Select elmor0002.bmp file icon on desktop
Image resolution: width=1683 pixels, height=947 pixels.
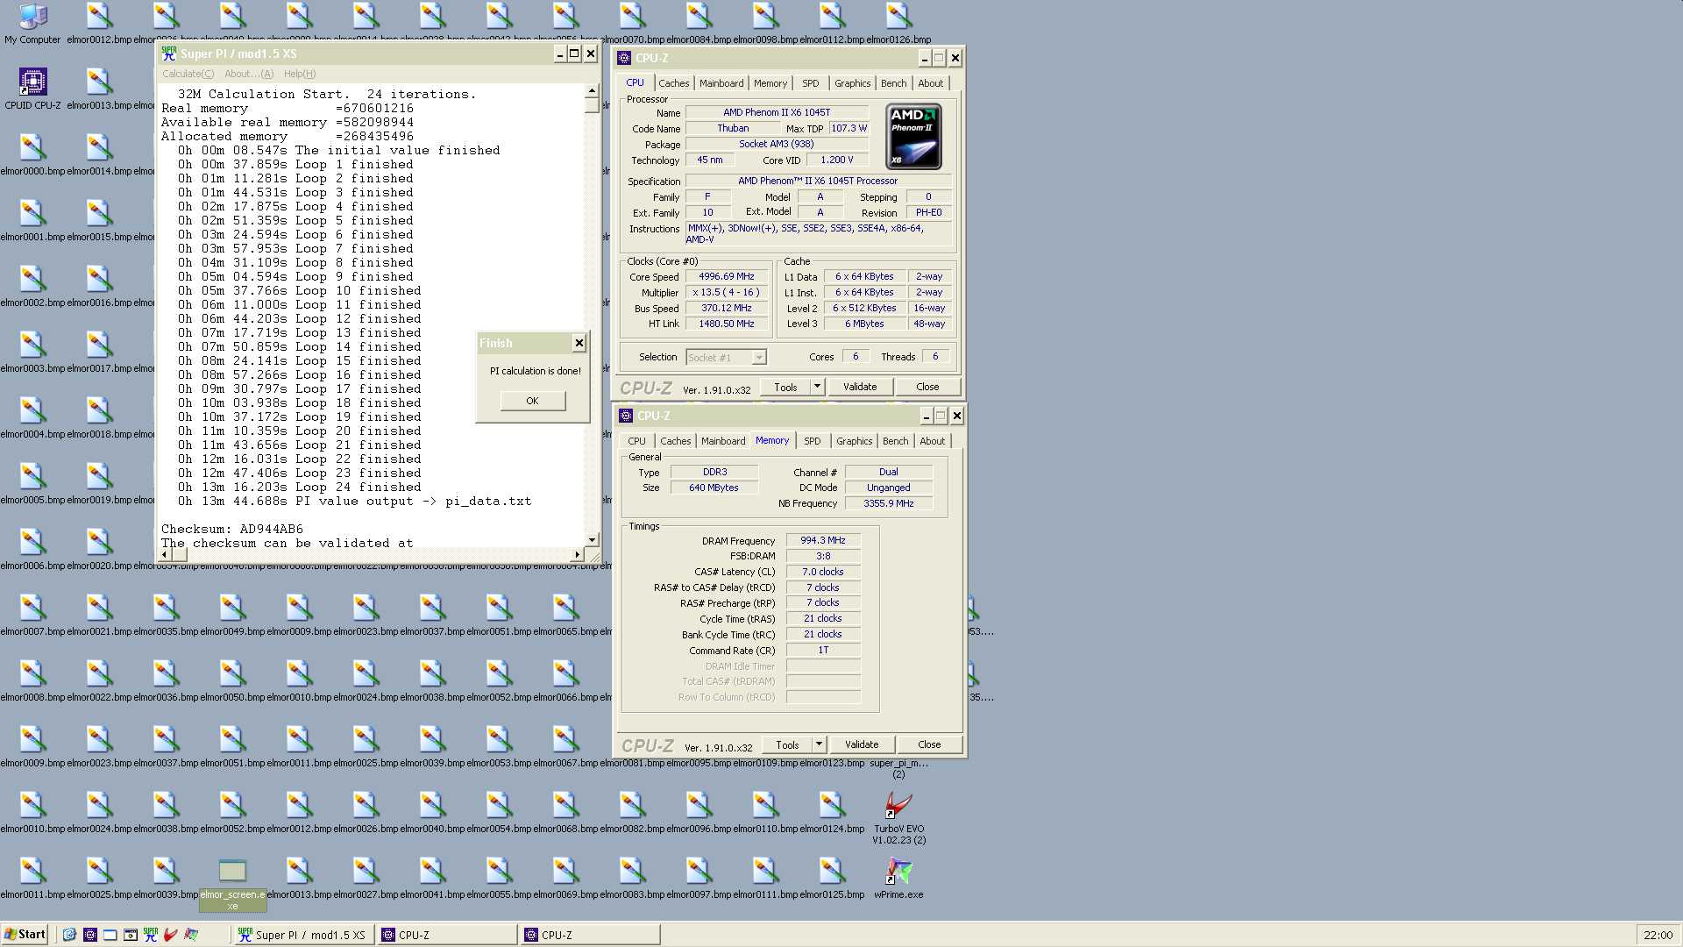coord(32,286)
